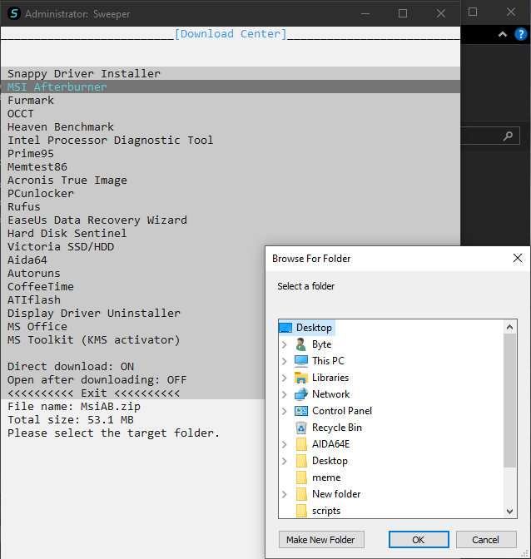Select Victoria SSD/HDD entry
Image resolution: width=531 pixels, height=559 pixels.
point(61,247)
